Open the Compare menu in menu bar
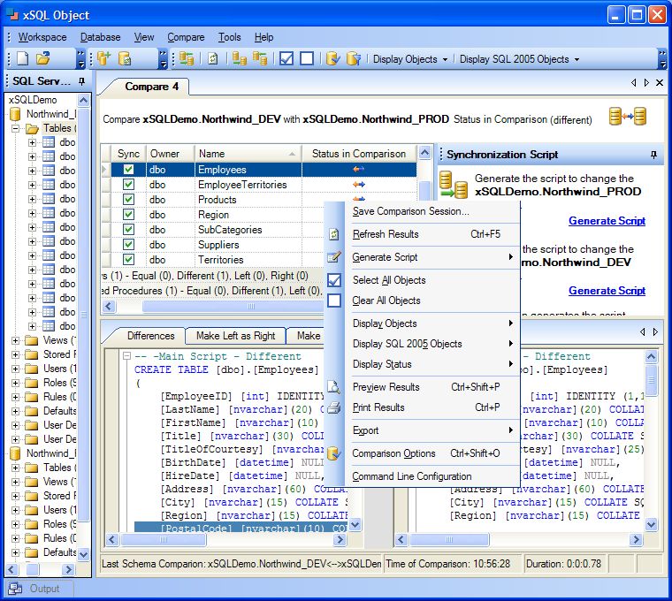The width and height of the screenshot is (672, 601). [x=186, y=37]
